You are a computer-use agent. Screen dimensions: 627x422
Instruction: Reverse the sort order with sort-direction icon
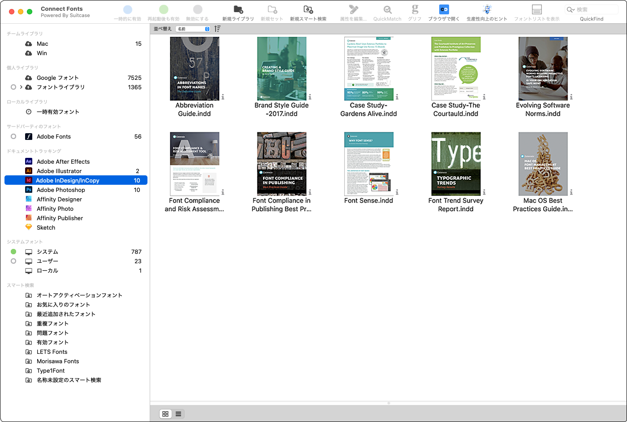point(217,29)
